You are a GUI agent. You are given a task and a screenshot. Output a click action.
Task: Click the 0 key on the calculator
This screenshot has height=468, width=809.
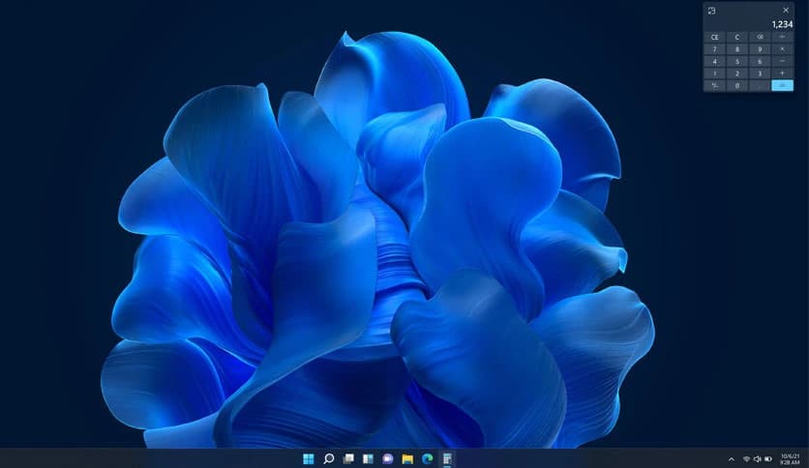(x=736, y=85)
